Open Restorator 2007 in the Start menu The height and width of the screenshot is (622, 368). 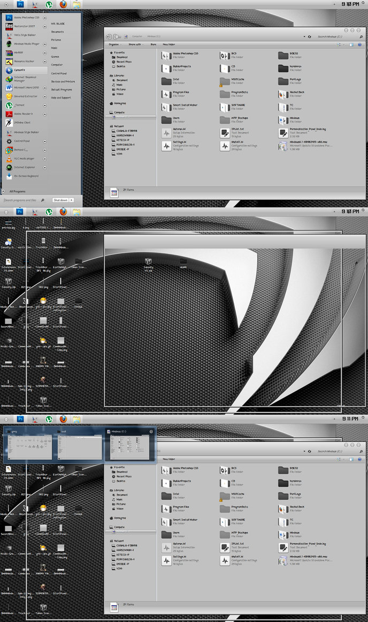point(25,26)
